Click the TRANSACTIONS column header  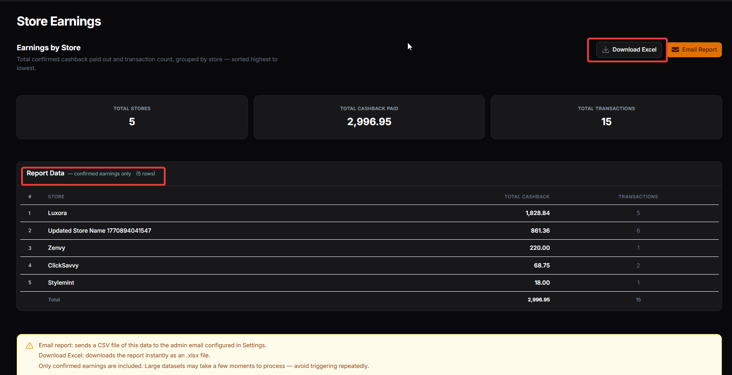(x=638, y=197)
